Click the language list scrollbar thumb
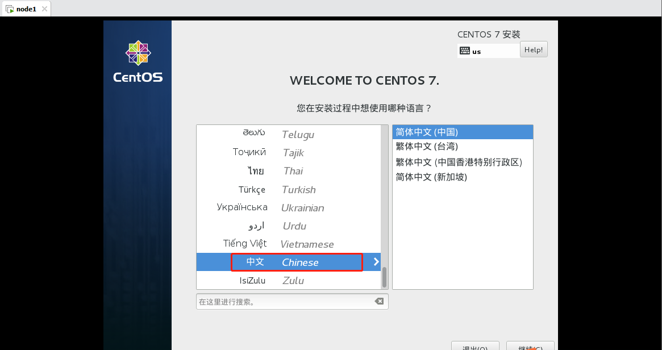The height and width of the screenshot is (350, 662). (384, 277)
